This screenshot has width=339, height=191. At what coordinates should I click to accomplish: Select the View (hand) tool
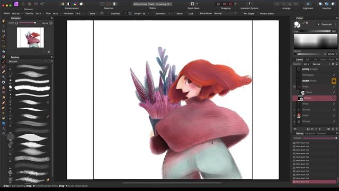point(4,21)
